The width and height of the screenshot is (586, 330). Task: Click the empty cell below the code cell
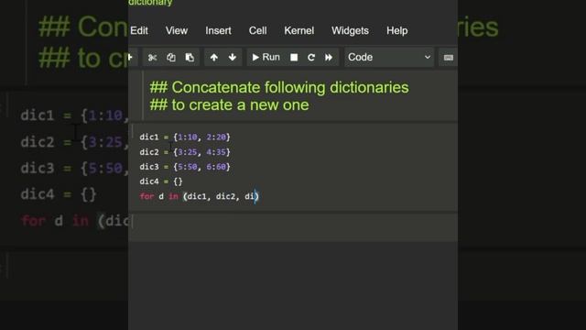pos(293,227)
